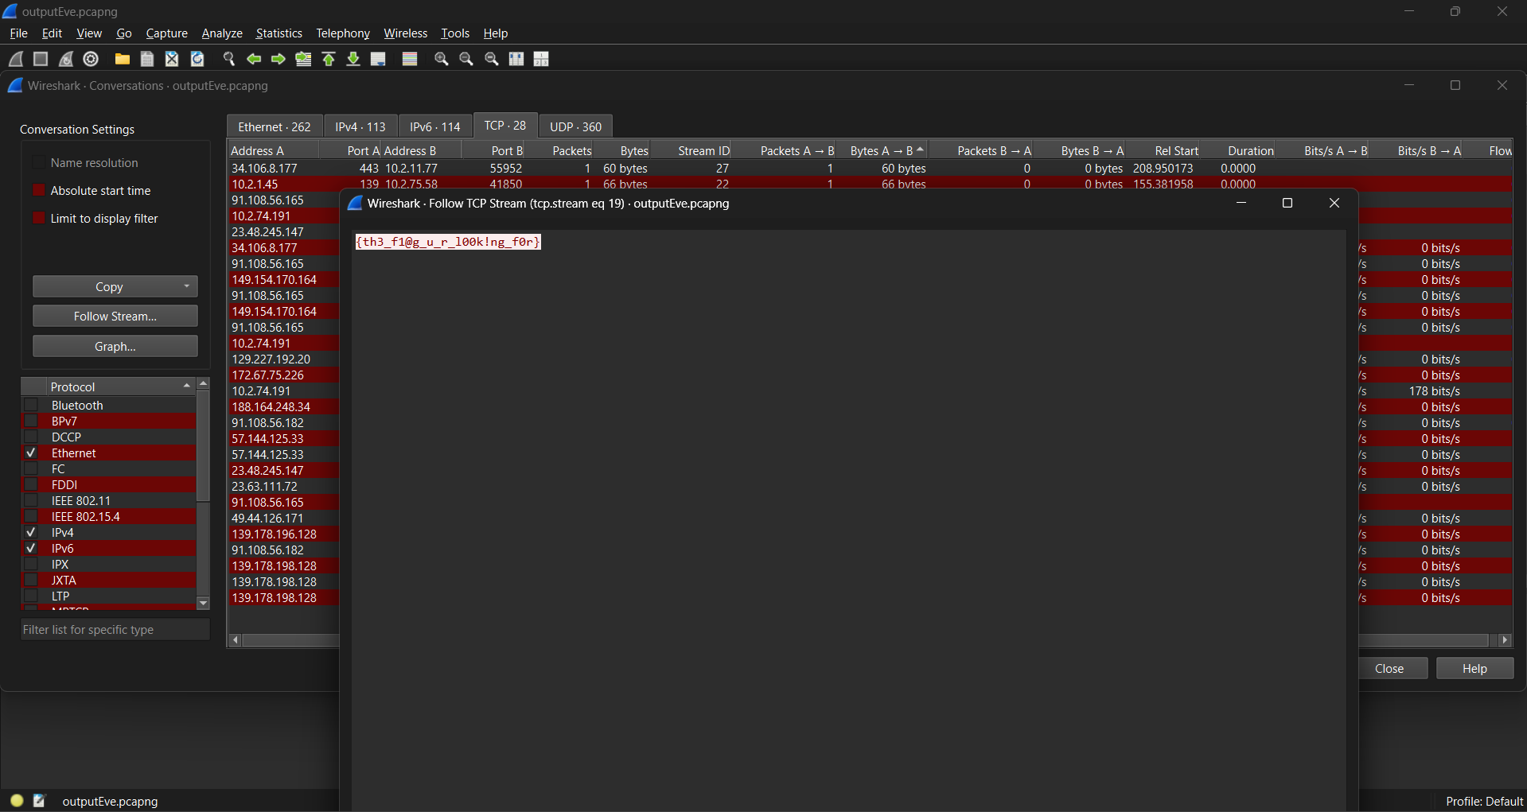Open Help for Conversations dialog
This screenshot has width=1527, height=812.
(x=1474, y=668)
